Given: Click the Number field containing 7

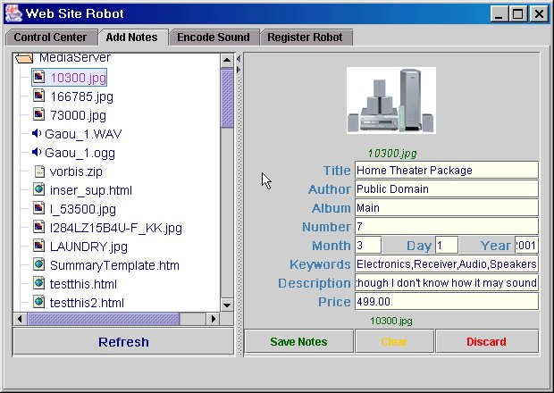Looking at the screenshot, I should click(447, 226).
